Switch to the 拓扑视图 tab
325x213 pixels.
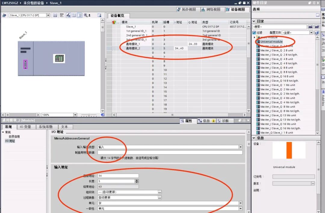point(187,10)
